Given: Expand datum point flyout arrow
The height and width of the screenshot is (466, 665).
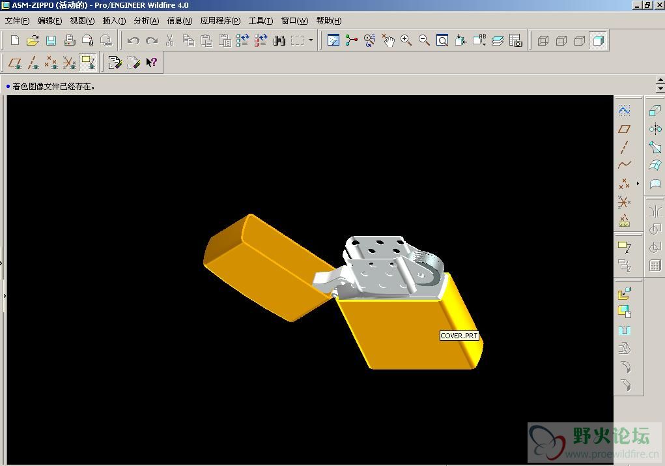Looking at the screenshot, I should pos(638,183).
